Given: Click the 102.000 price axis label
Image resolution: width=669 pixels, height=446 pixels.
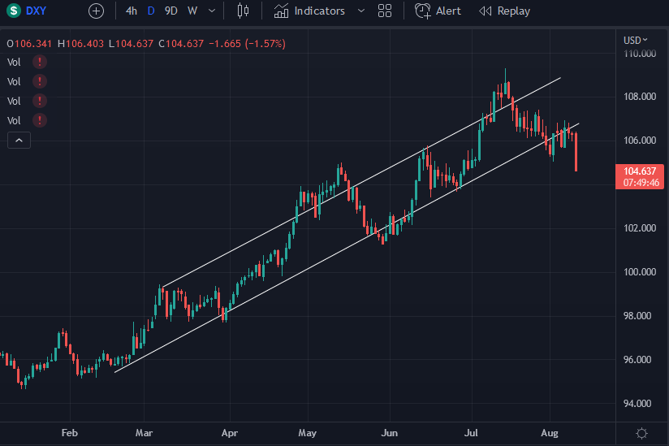Looking at the screenshot, I should (x=640, y=228).
